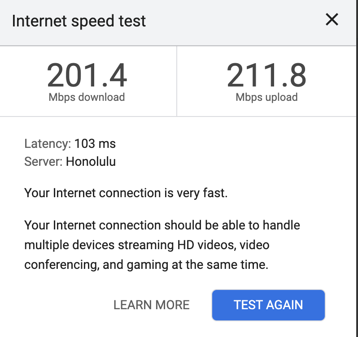Screen dimensions: 358x337
Task: Close the Internet speed test dialog
Action: coord(332,20)
